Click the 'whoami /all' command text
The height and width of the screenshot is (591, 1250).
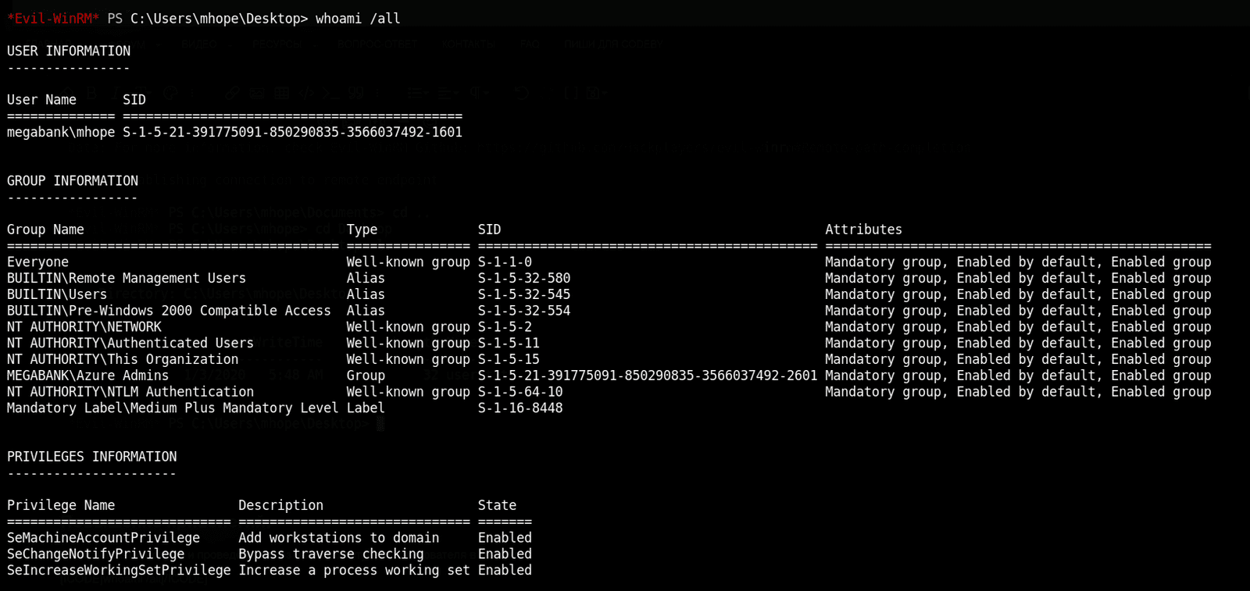(358, 19)
